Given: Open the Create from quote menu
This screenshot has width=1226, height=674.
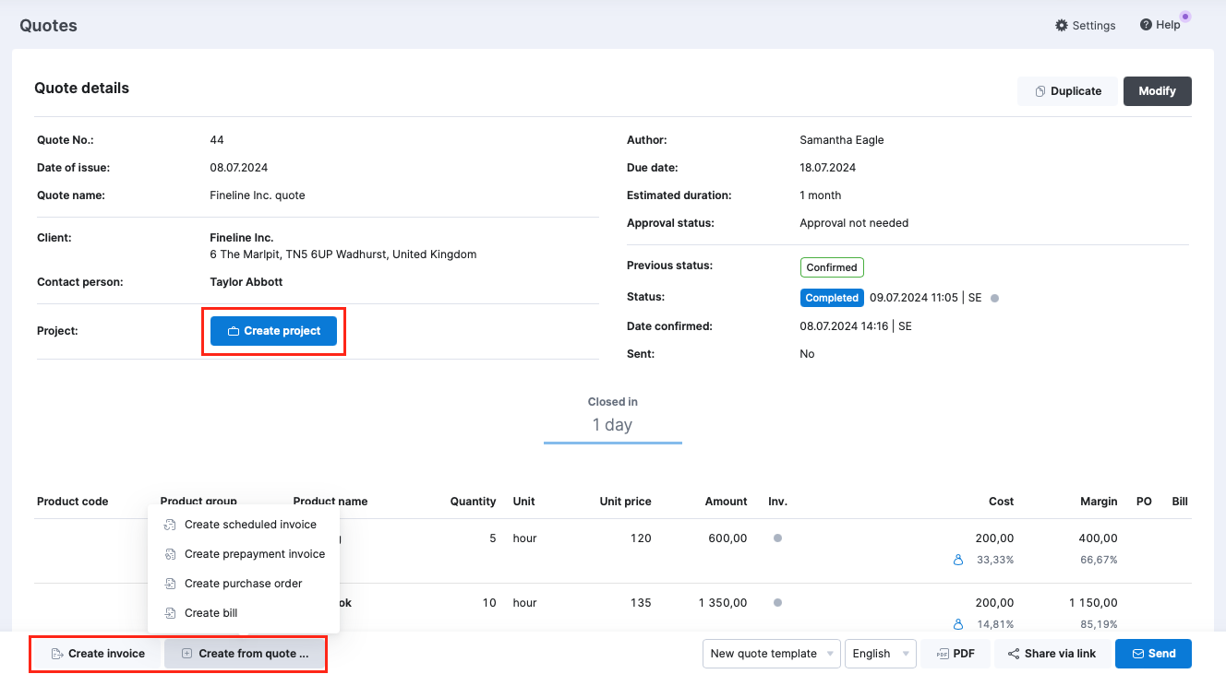Looking at the screenshot, I should 244,654.
